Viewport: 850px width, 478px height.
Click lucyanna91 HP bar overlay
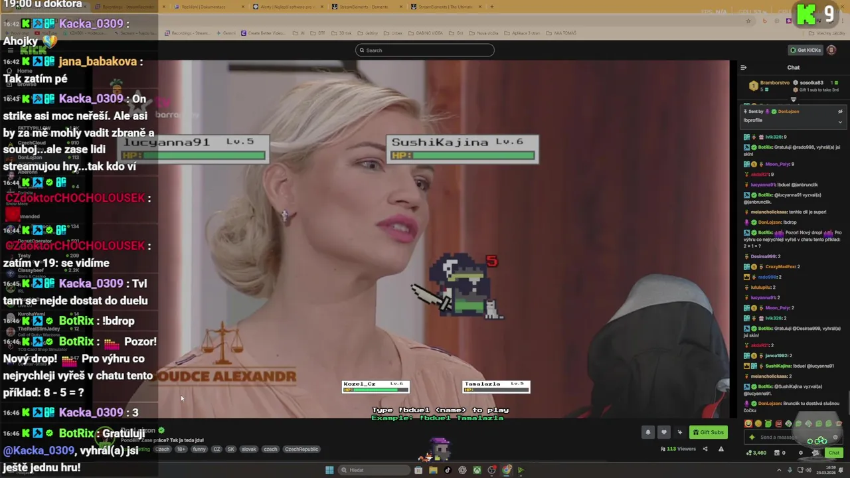tap(194, 148)
